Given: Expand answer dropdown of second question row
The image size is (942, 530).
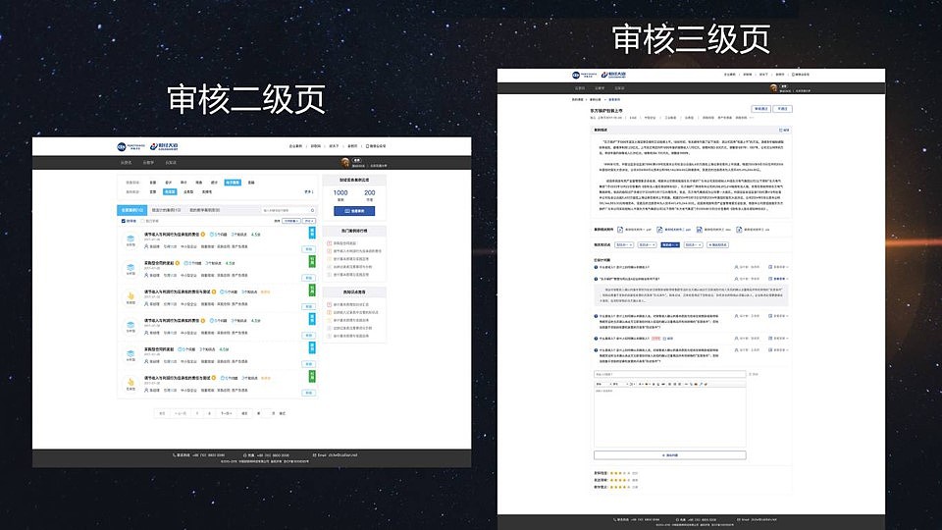Looking at the screenshot, I should 778,279.
